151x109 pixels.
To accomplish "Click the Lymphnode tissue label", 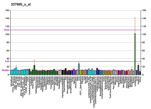I will tap(135, 82).
